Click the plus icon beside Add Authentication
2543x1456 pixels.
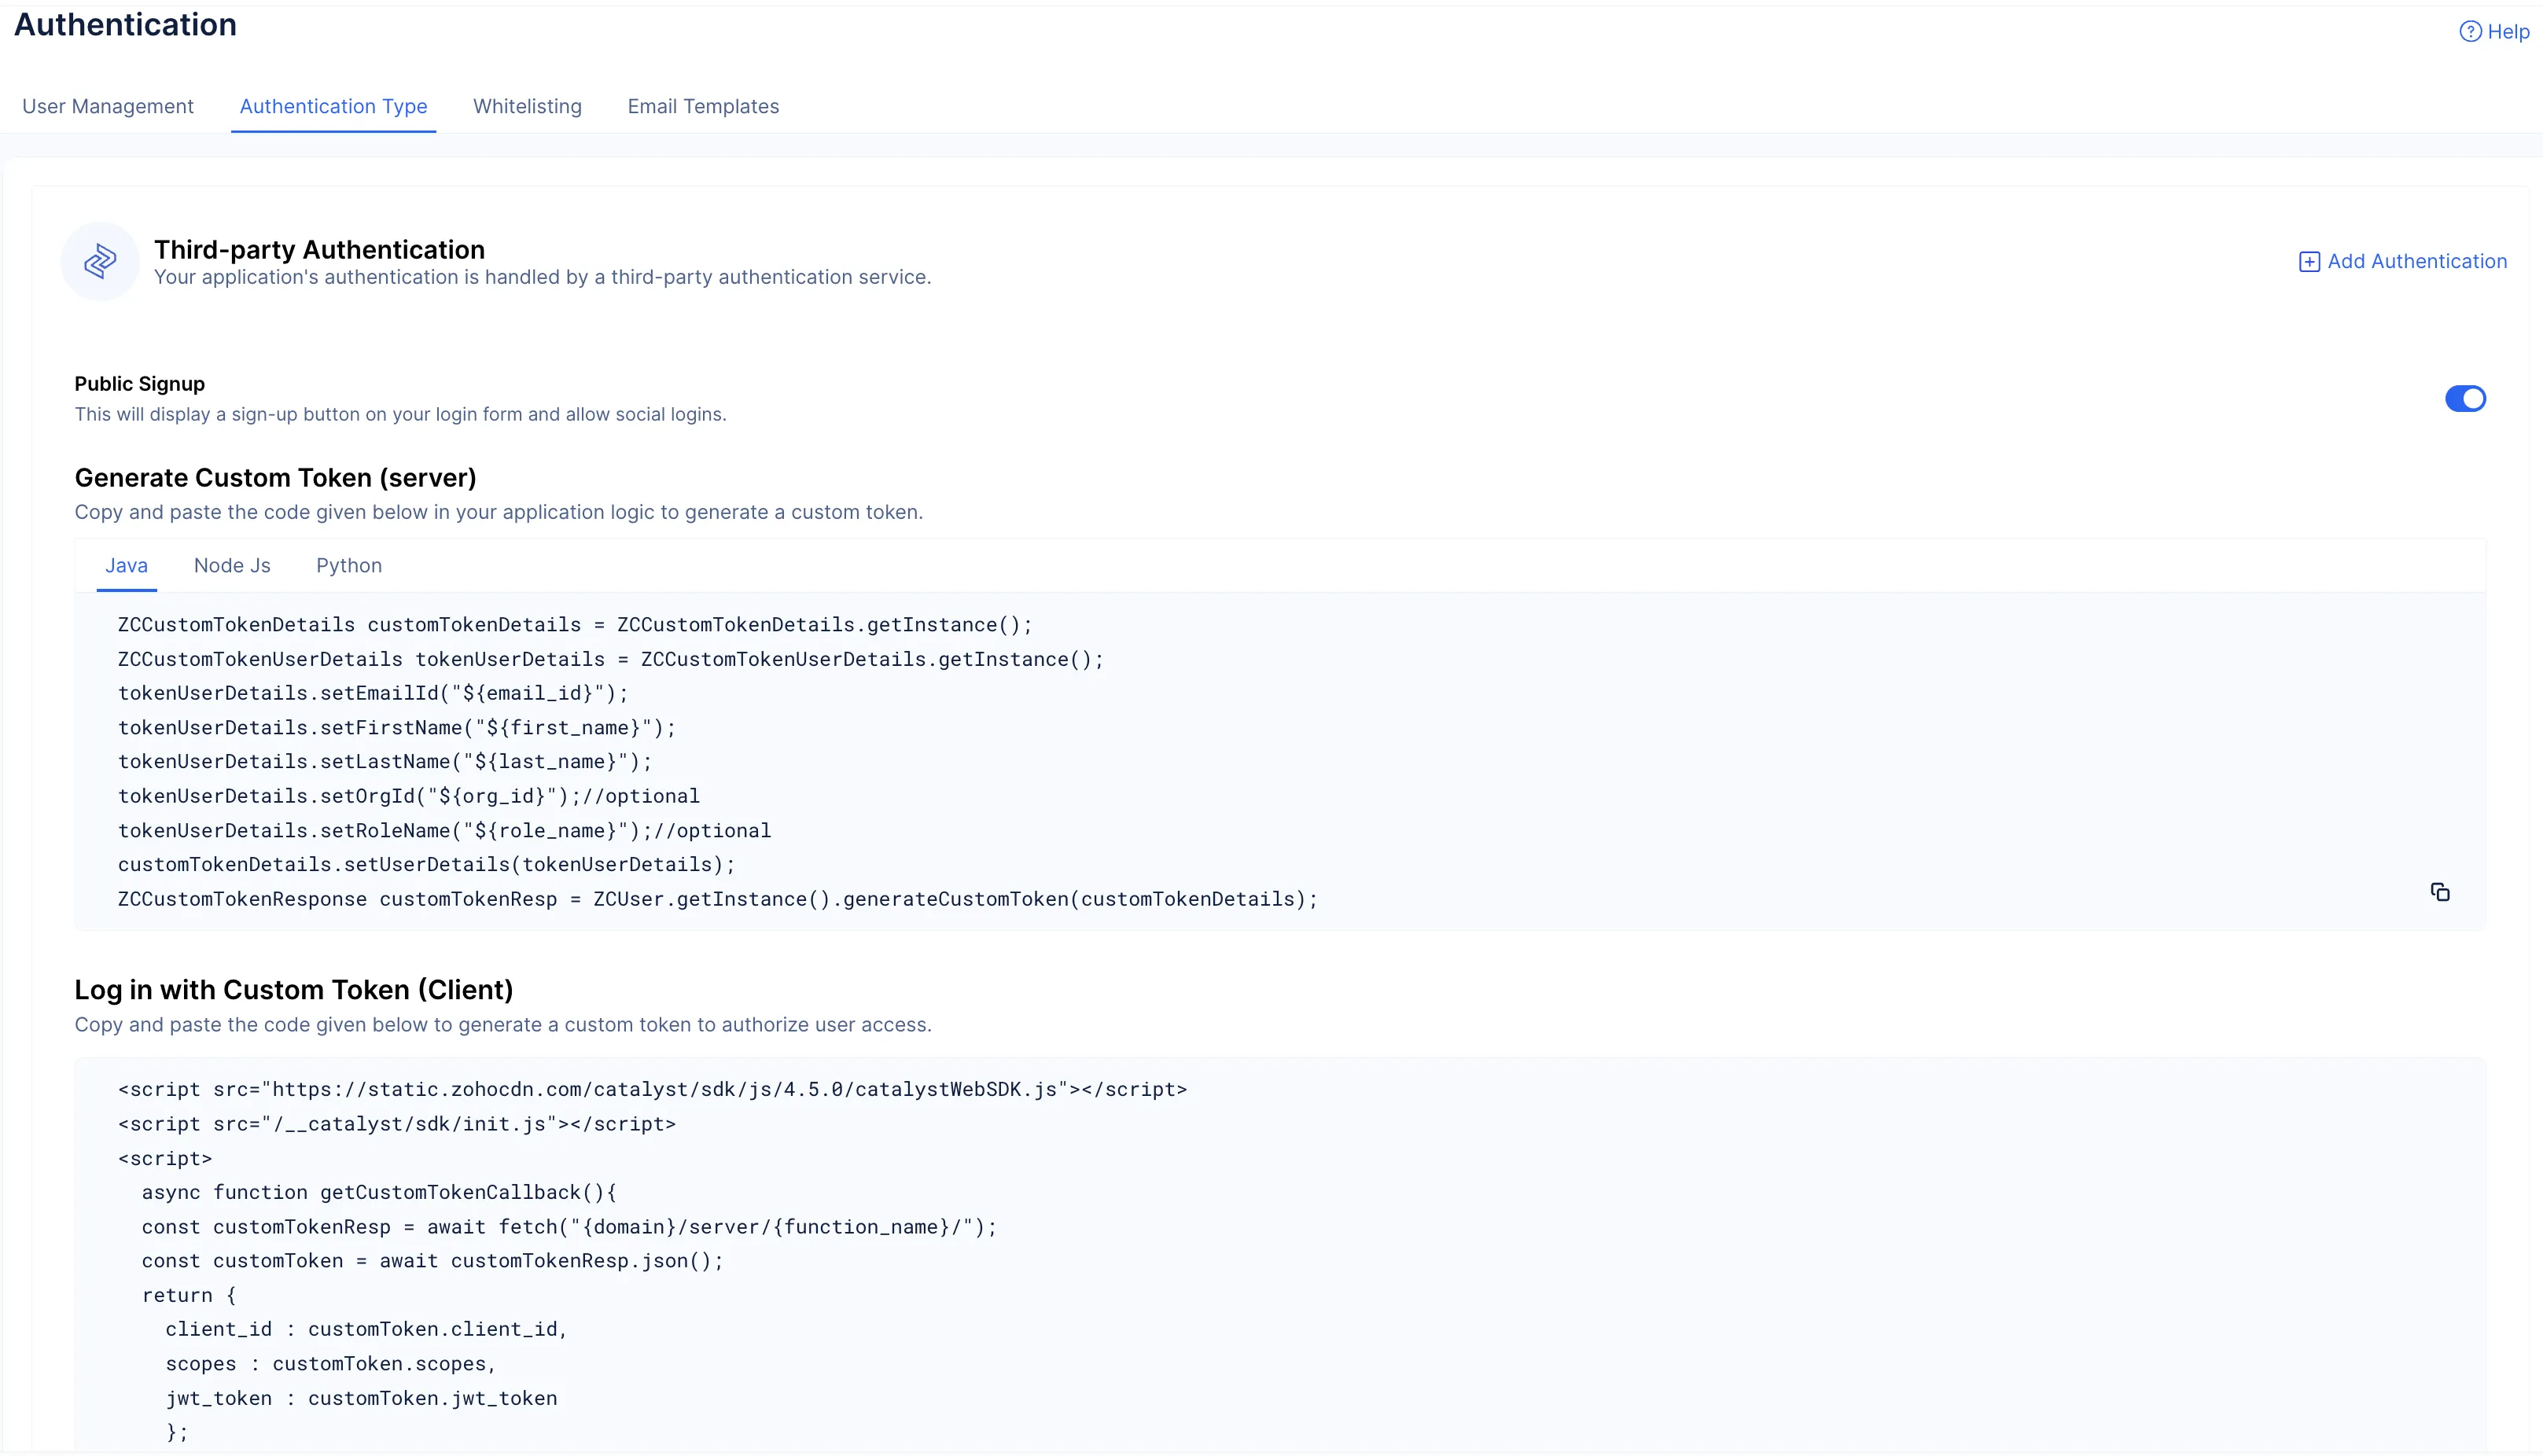pos(2309,262)
